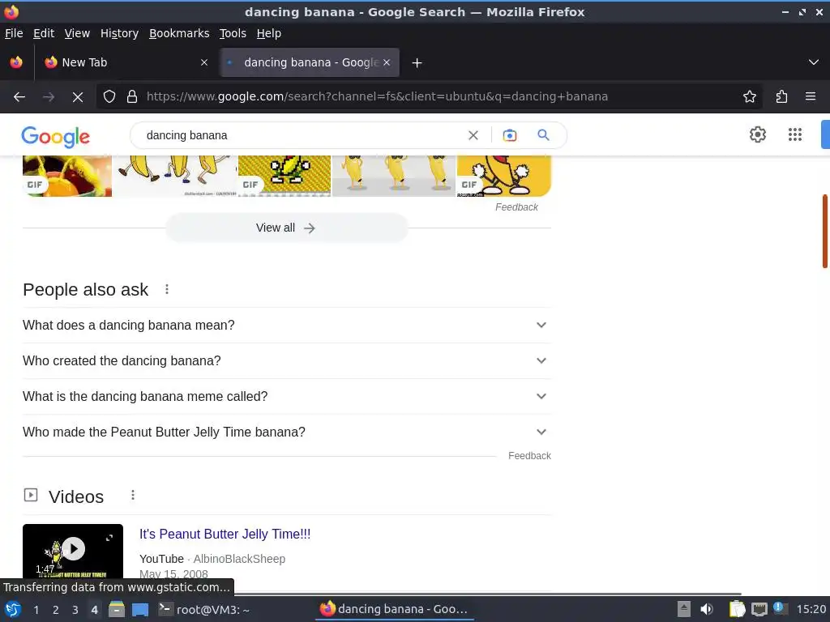Search by image with Google Lens camera
The width and height of the screenshot is (830, 622).
point(509,135)
